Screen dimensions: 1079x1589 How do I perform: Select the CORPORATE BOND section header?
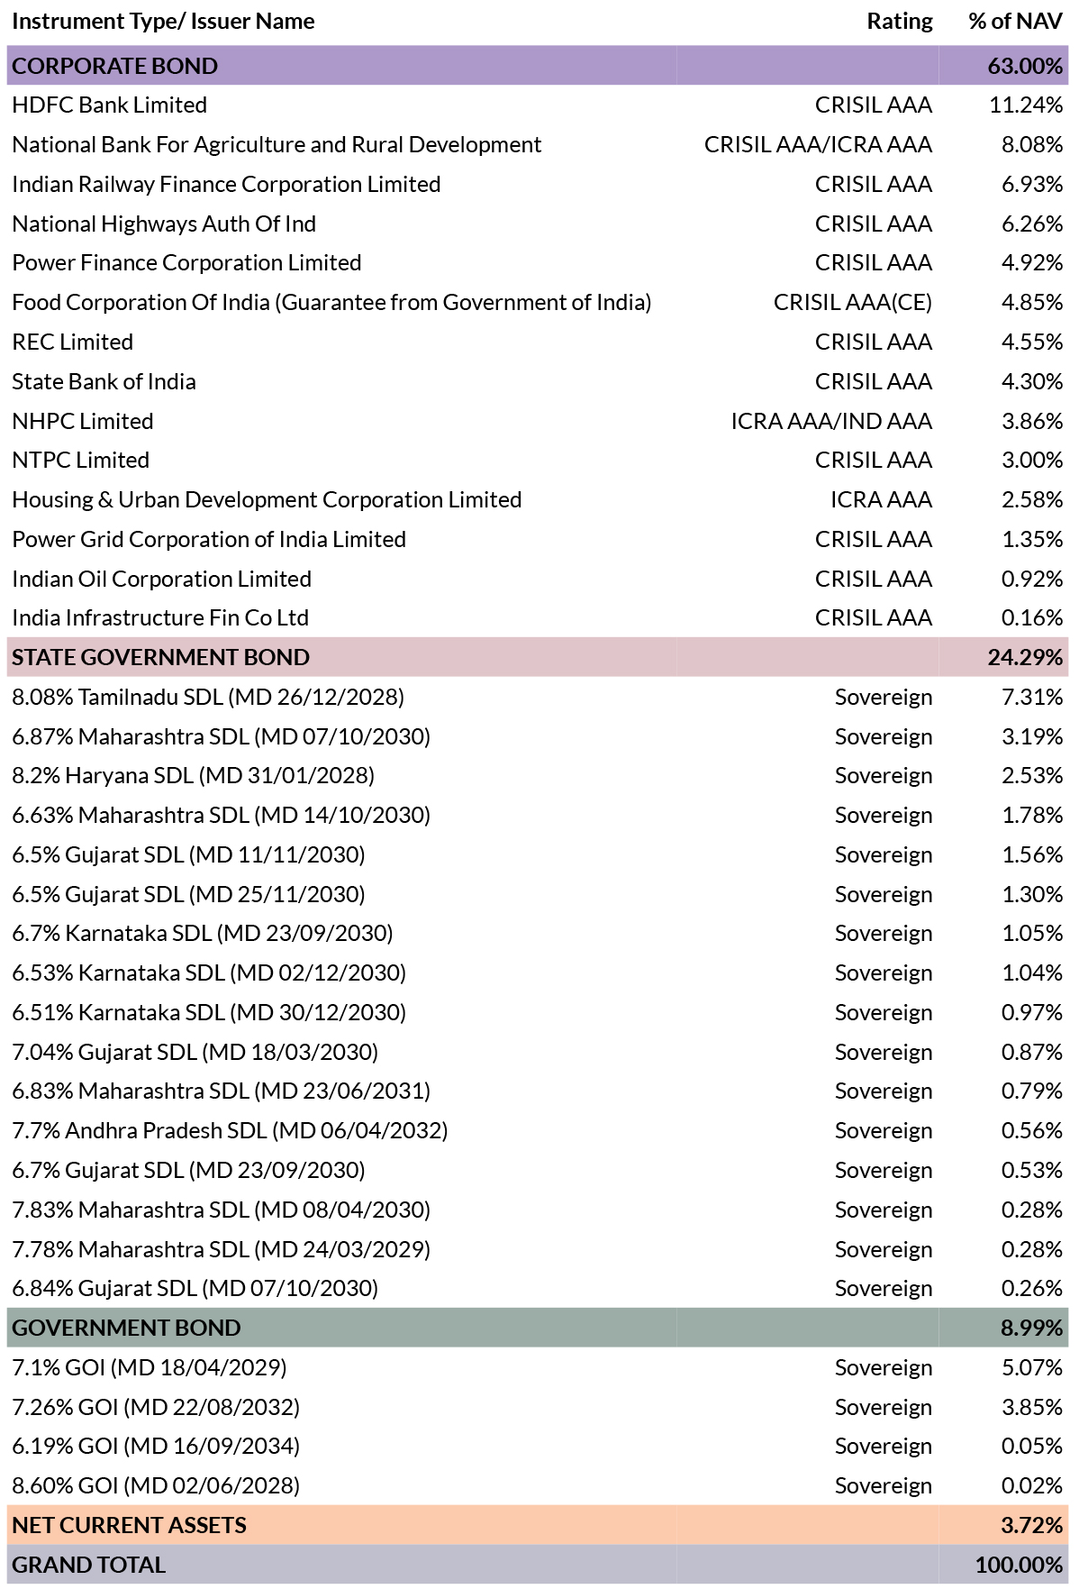pyautogui.click(x=538, y=66)
